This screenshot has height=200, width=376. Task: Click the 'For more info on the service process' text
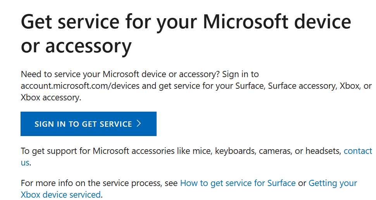point(99,183)
